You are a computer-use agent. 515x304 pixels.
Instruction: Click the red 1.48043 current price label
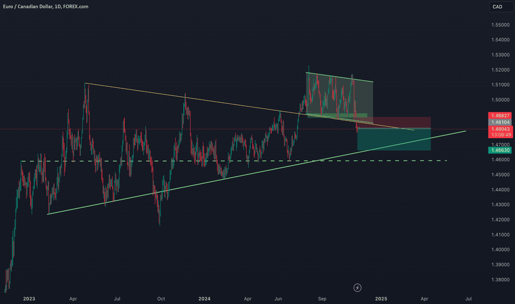[x=501, y=129]
